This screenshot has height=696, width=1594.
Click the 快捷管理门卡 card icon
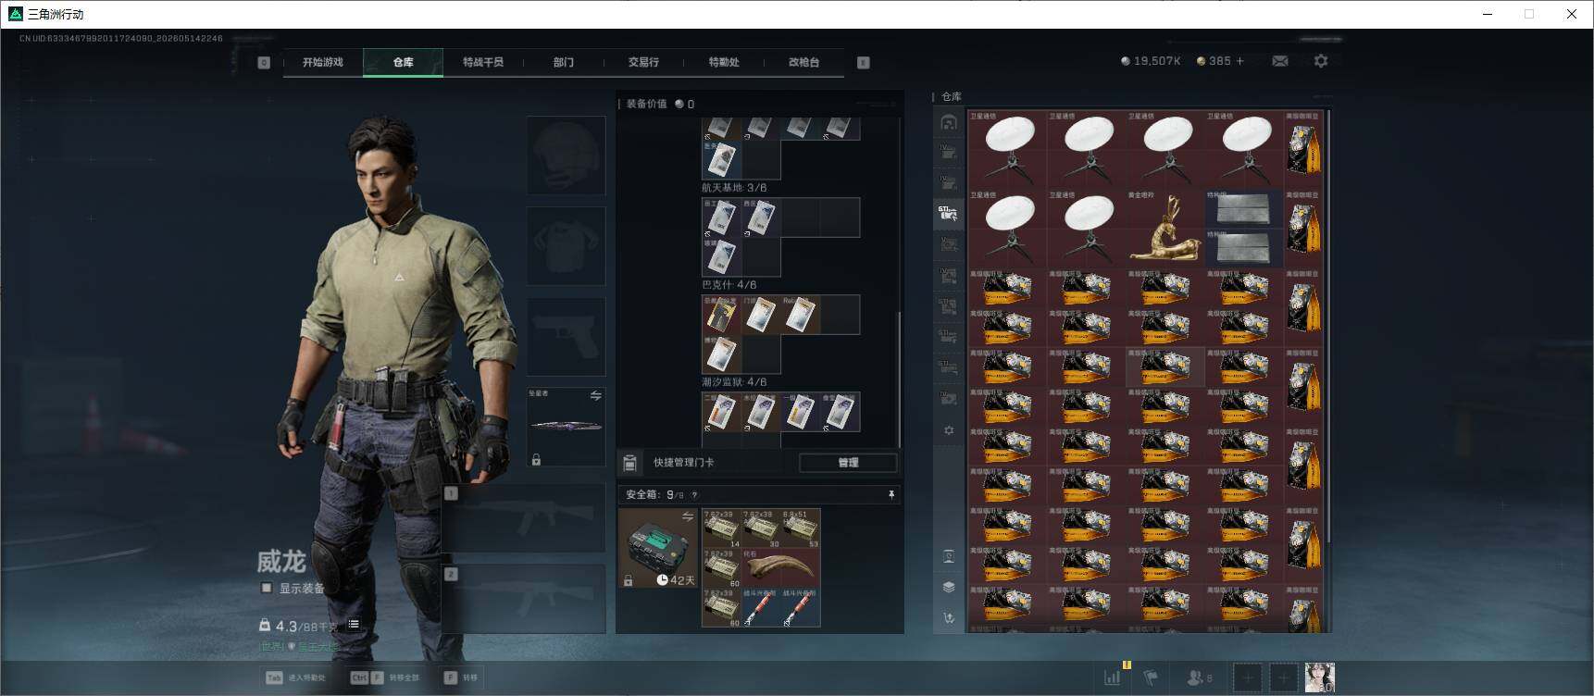(x=629, y=462)
